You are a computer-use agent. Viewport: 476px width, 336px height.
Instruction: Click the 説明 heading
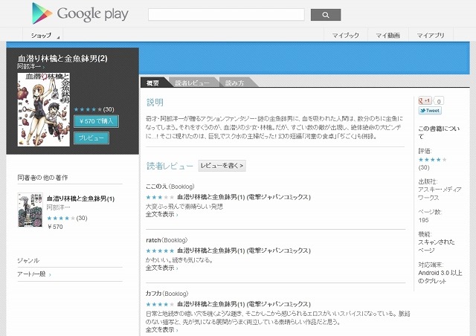pos(155,103)
